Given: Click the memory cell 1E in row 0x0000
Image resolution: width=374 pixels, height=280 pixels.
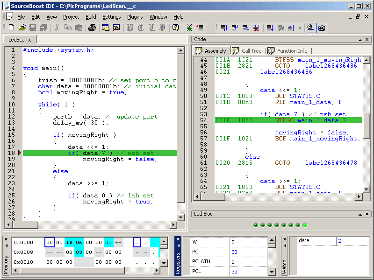Looking at the screenshot, I should (69, 242).
